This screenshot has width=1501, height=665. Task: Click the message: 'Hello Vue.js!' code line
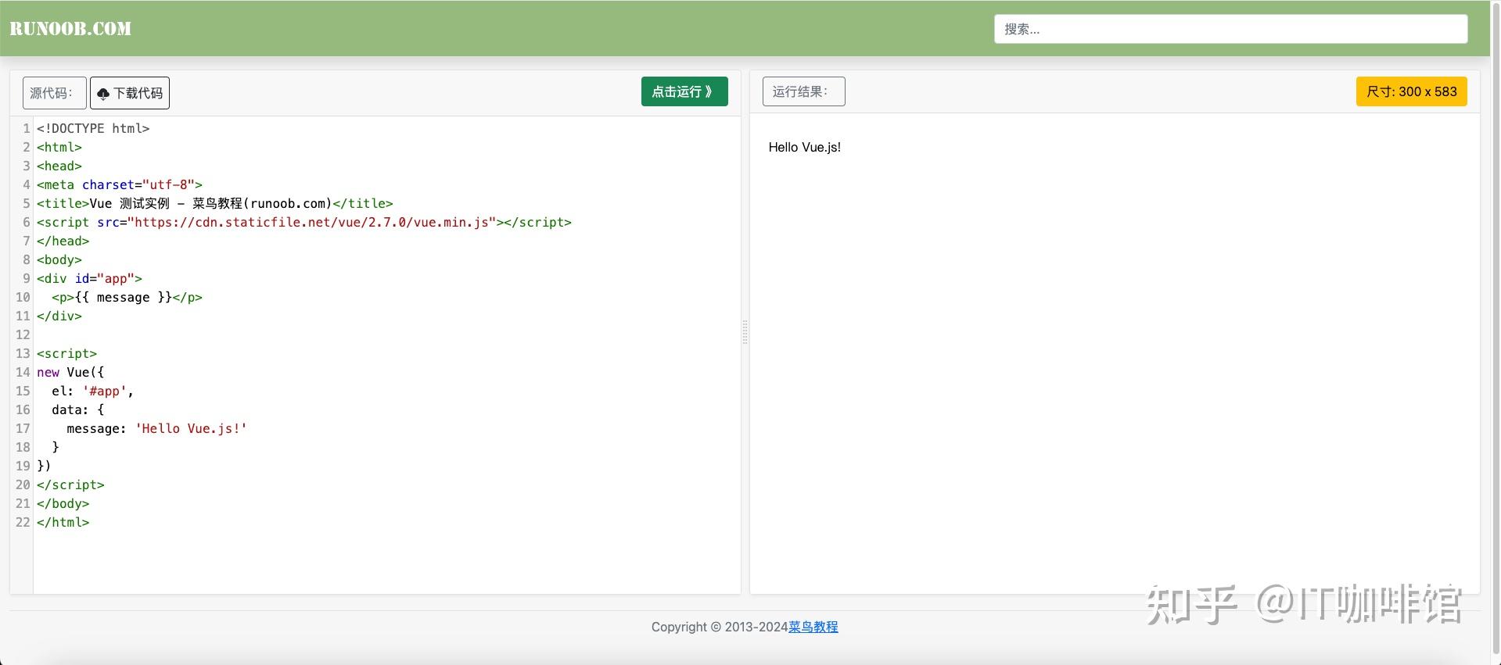(x=156, y=428)
